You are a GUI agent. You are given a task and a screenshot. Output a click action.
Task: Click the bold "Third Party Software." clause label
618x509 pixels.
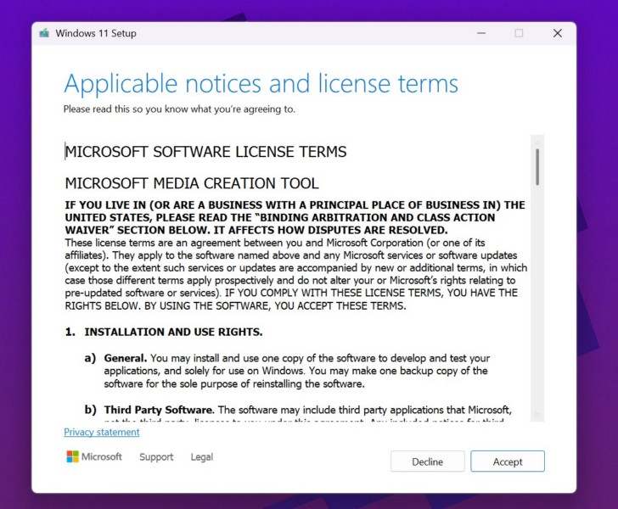tap(159, 410)
